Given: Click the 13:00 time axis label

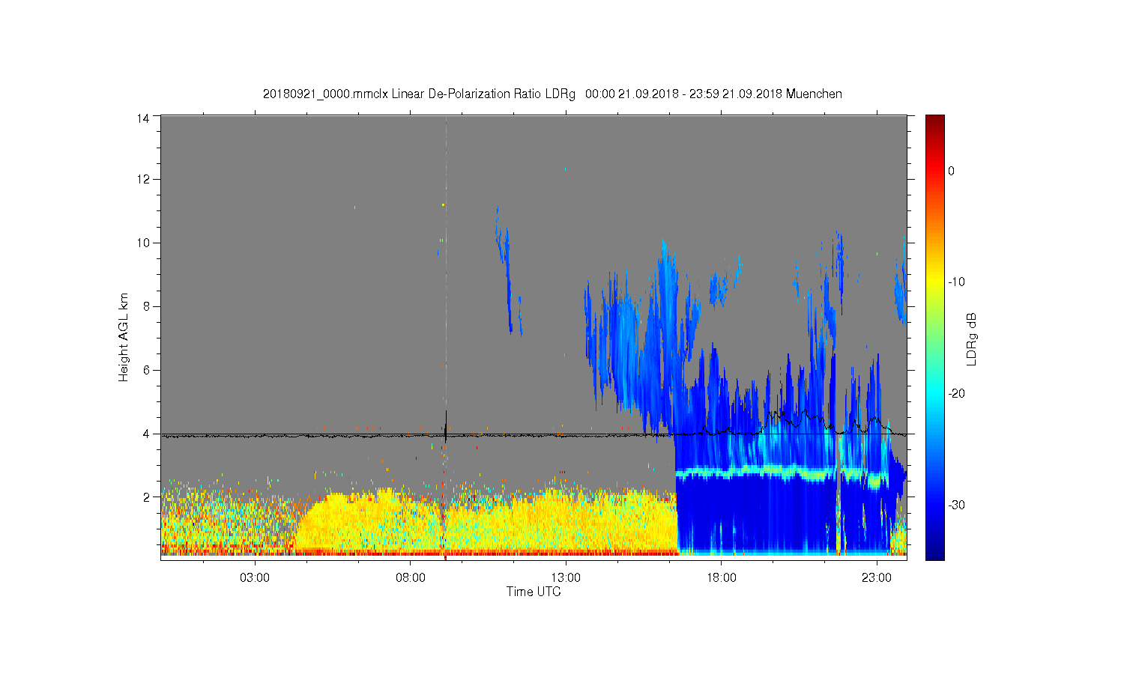Looking at the screenshot, I should coord(566,578).
